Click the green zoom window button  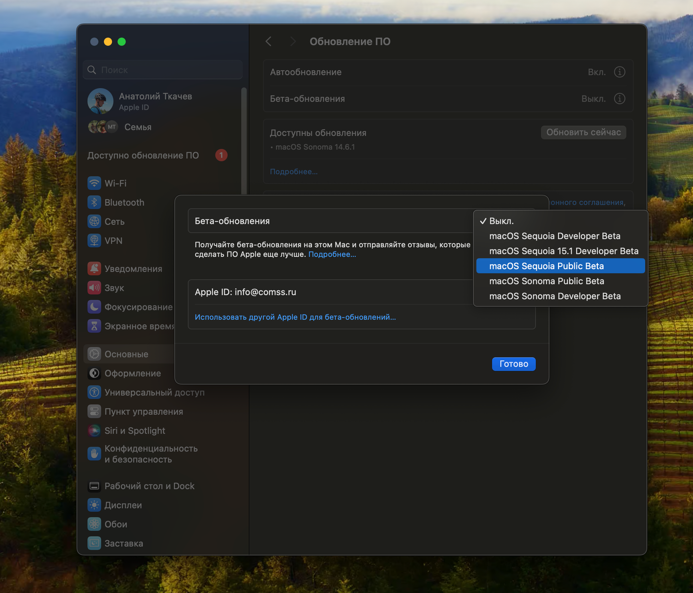point(122,42)
